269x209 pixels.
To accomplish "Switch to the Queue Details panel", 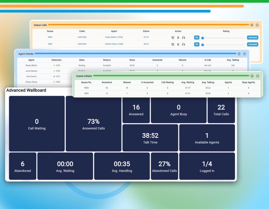I will tap(84, 76).
